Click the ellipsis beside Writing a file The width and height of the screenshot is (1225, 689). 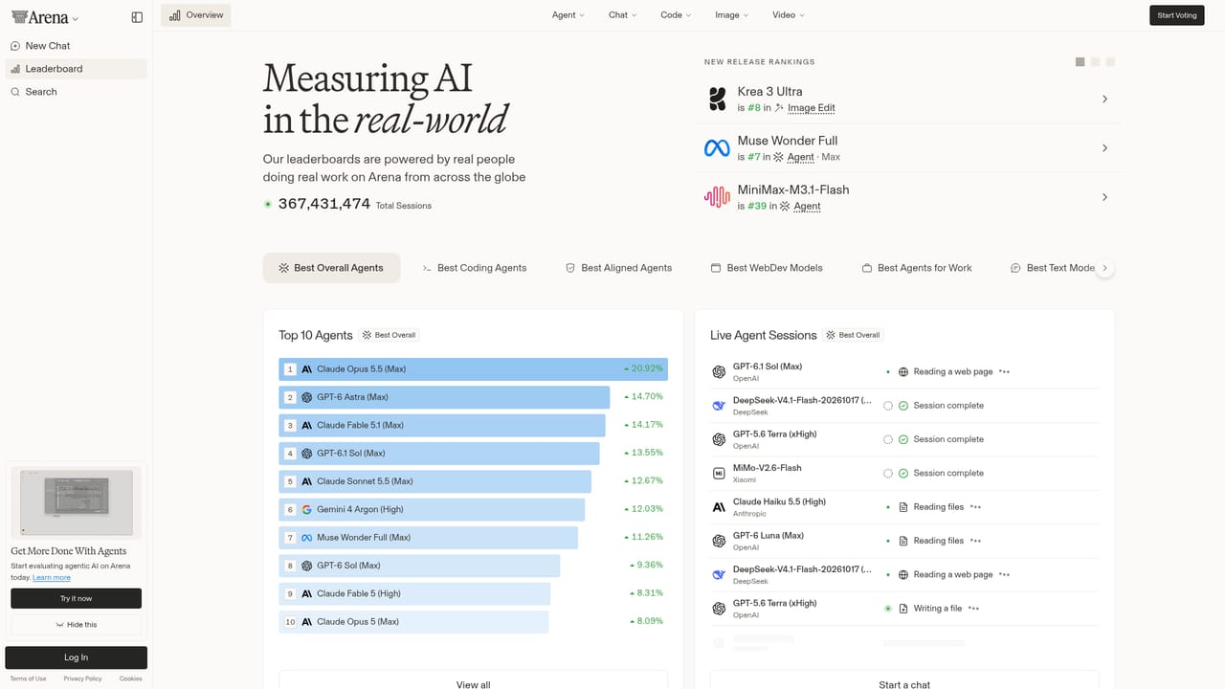[x=973, y=609]
